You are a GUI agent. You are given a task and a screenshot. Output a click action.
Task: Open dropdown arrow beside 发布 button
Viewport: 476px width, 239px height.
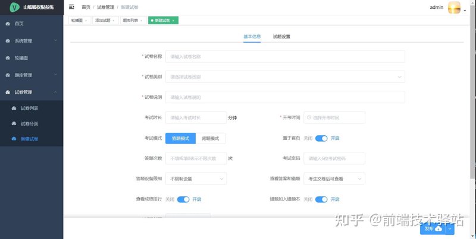tap(450, 229)
